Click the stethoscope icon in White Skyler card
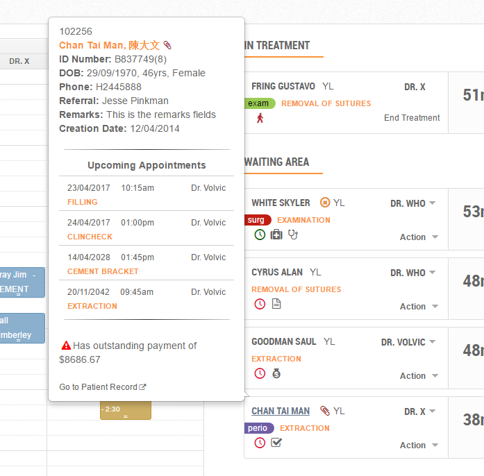 tap(292, 235)
